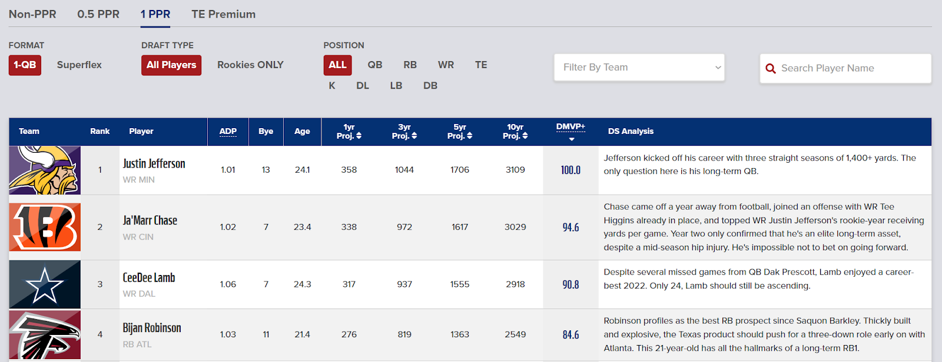Open Ja'Marr Chase player link
The width and height of the screenshot is (942, 362).
pos(150,221)
